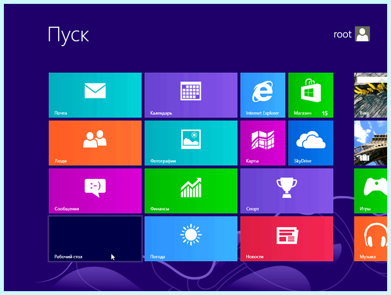
Task: Open the Рабочий стол desktop tile
Action: [95, 239]
